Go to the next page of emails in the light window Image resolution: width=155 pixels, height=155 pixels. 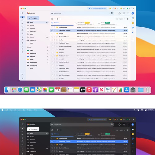pyautogui.click(x=128, y=19)
